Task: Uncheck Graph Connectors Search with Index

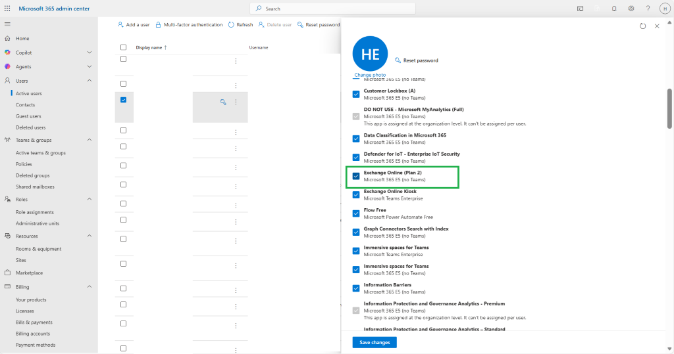Action: (x=356, y=232)
